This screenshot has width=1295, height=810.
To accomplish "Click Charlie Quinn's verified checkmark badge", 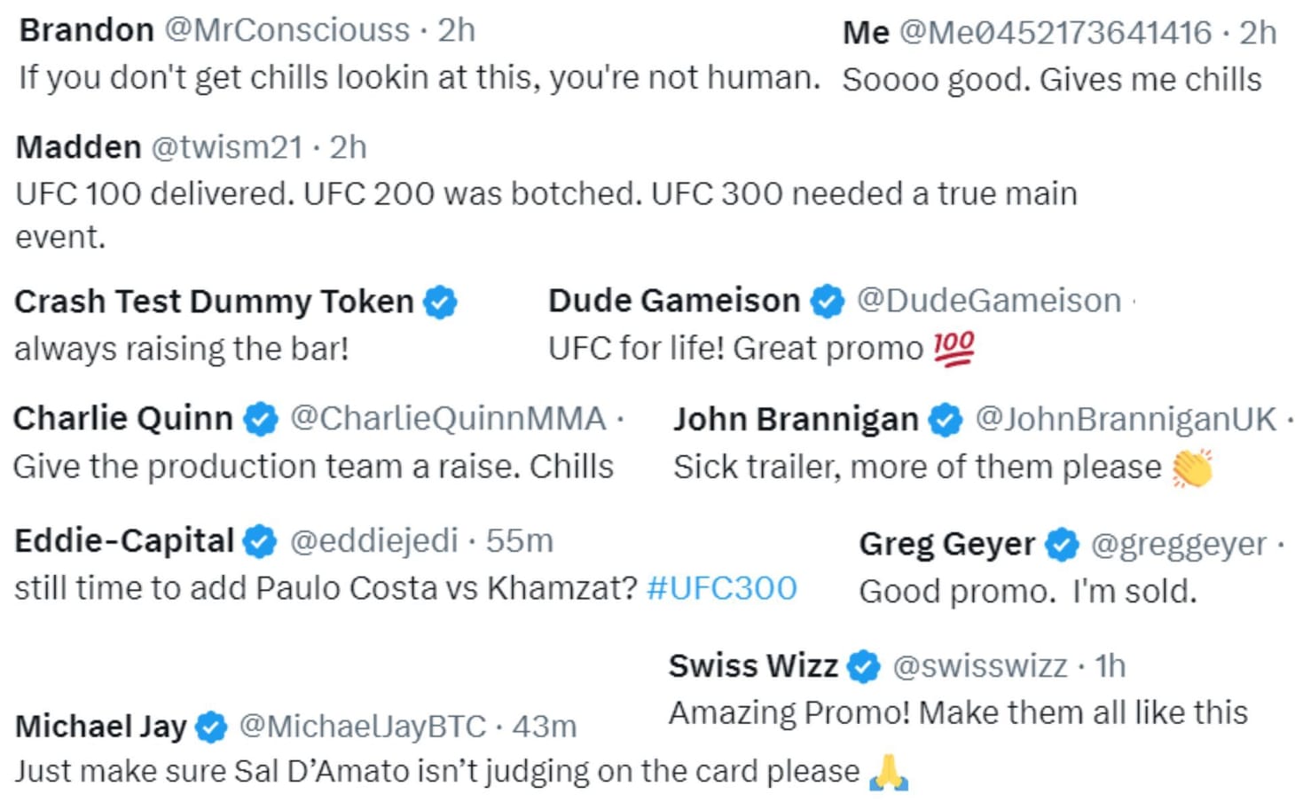I will (x=261, y=419).
